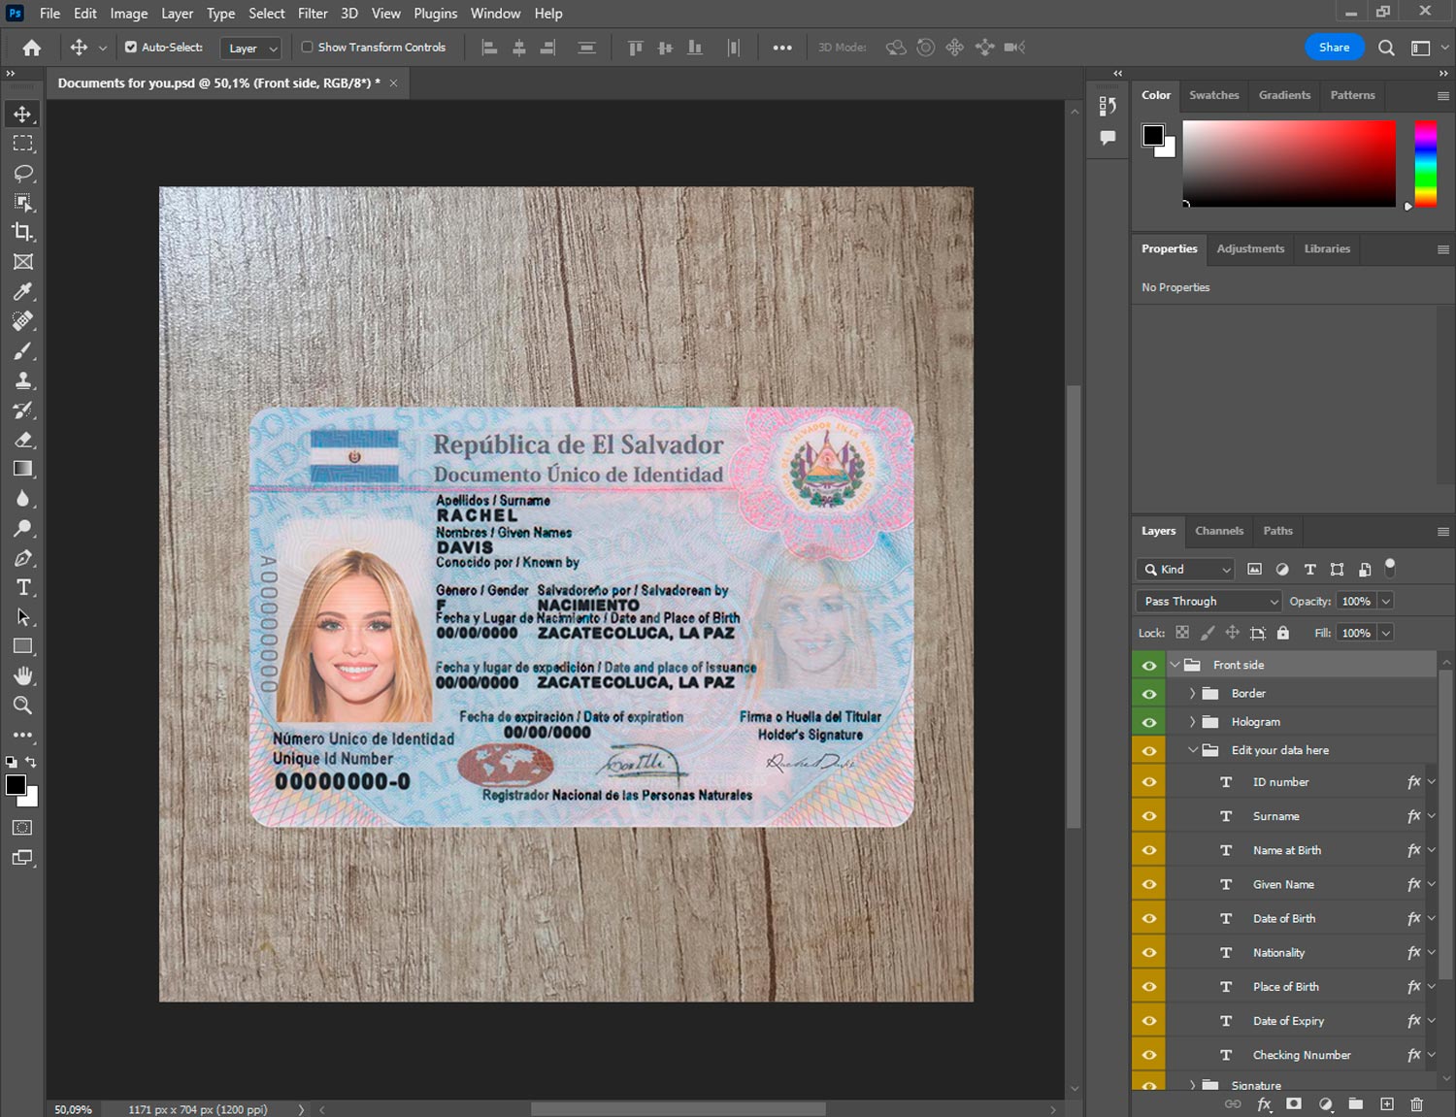The height and width of the screenshot is (1117, 1456).
Task: Select the Lasso tool
Action: (x=23, y=173)
